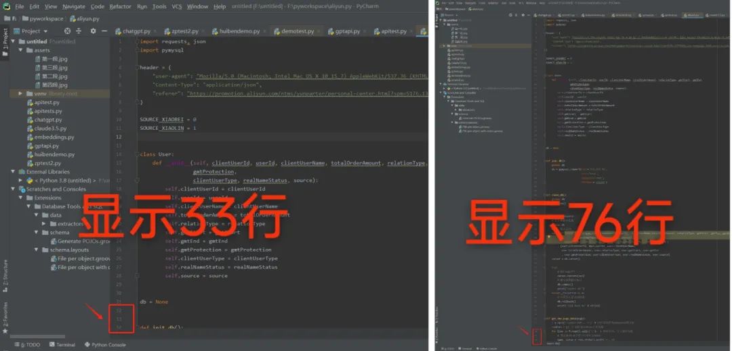The width and height of the screenshot is (732, 351).
Task: Open the Python Console tool window
Action: [x=106, y=345]
